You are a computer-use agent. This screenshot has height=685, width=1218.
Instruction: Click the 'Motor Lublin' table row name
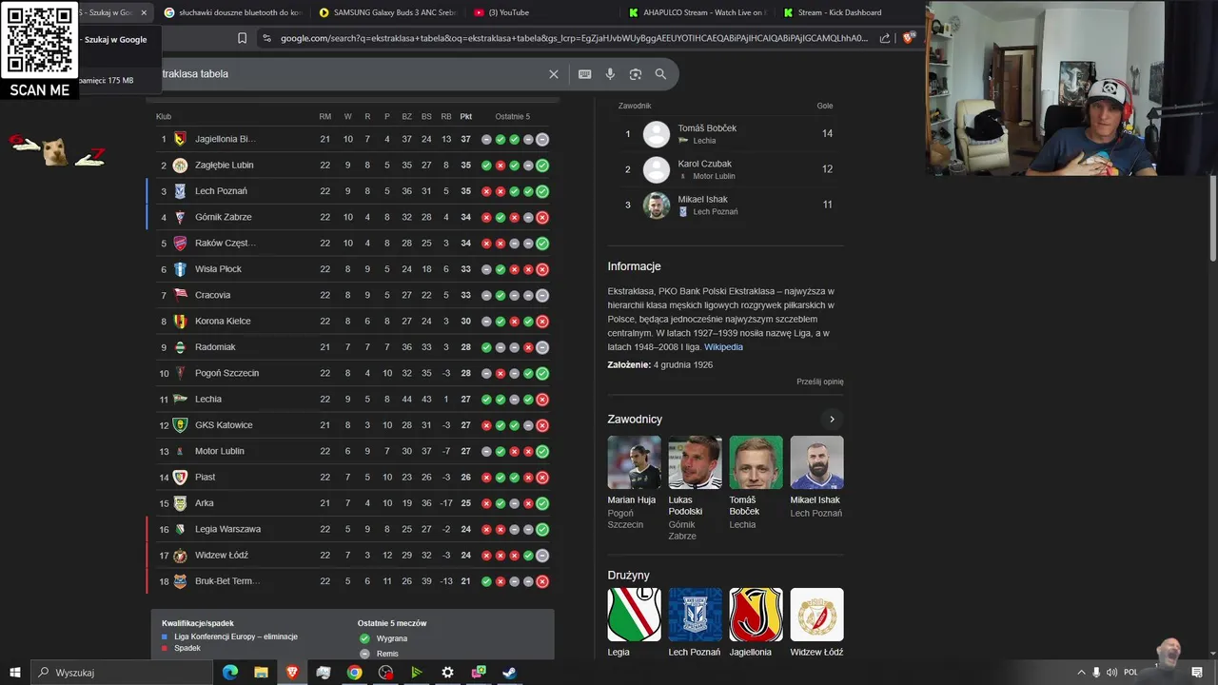click(219, 451)
